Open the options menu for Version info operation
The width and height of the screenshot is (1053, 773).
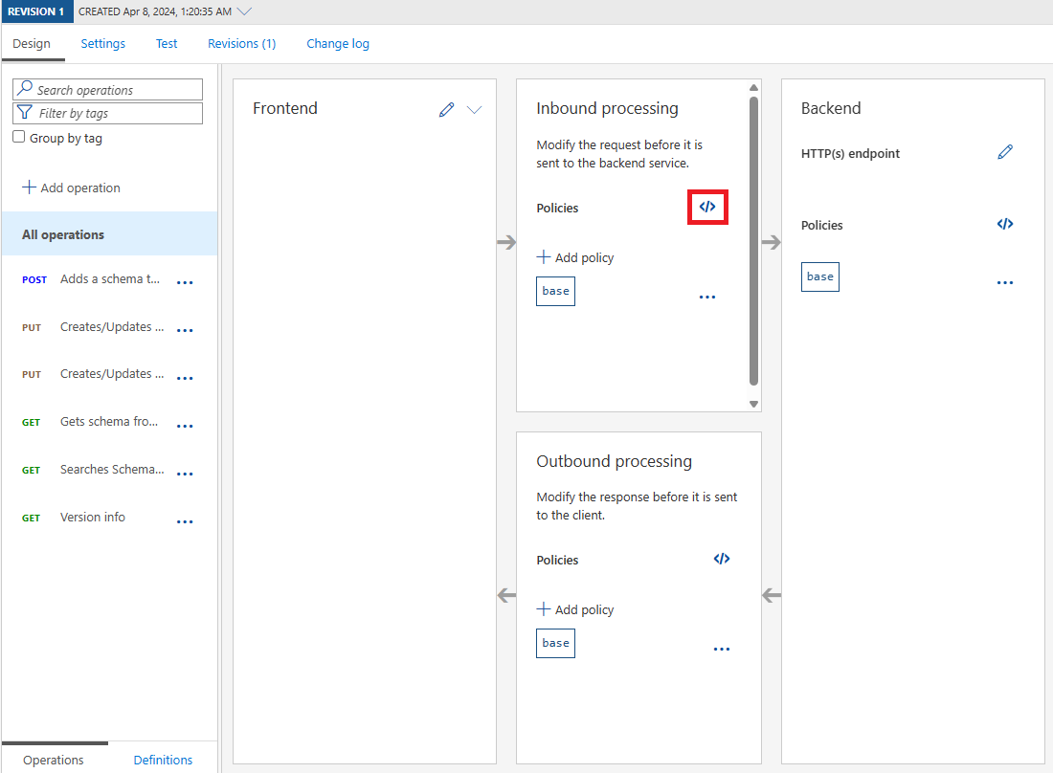(185, 519)
